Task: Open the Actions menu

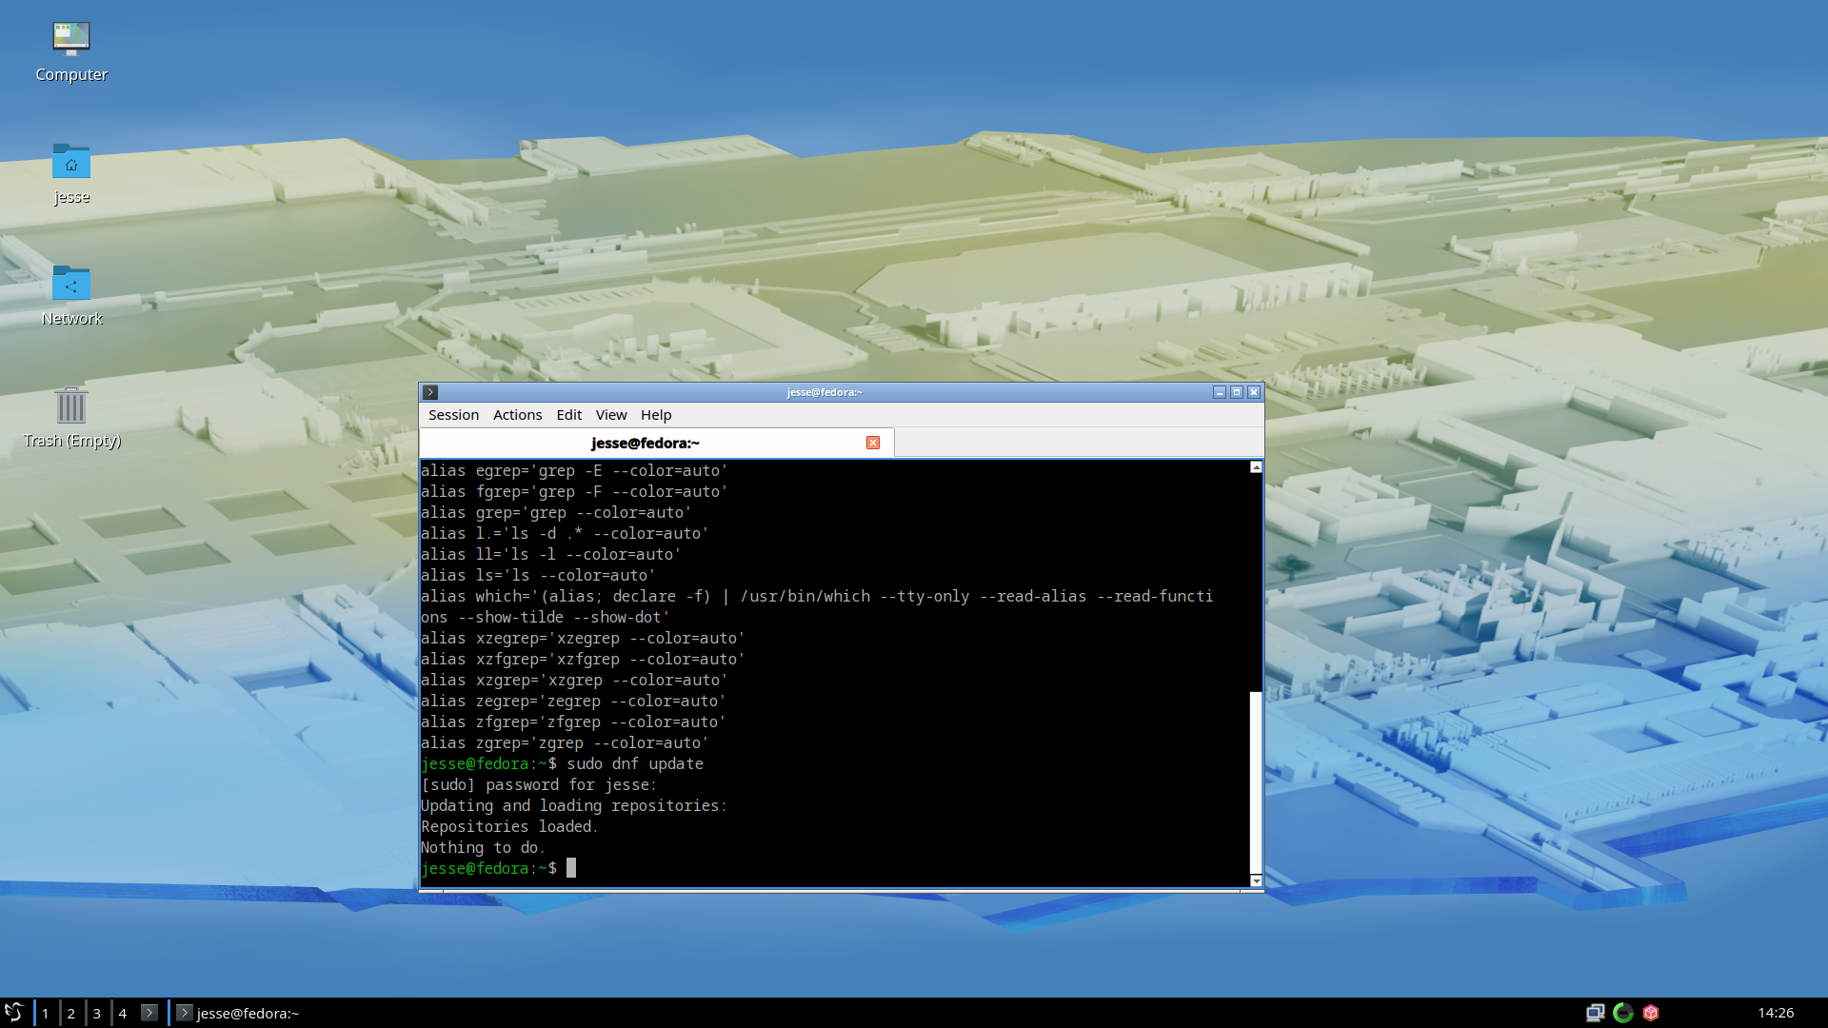Action: coord(517,415)
